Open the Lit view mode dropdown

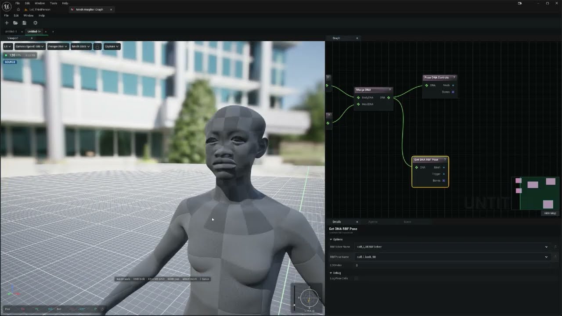(7, 47)
